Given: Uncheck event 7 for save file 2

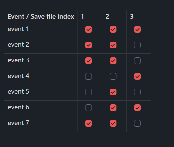Looking at the screenshot, I should (113, 123).
